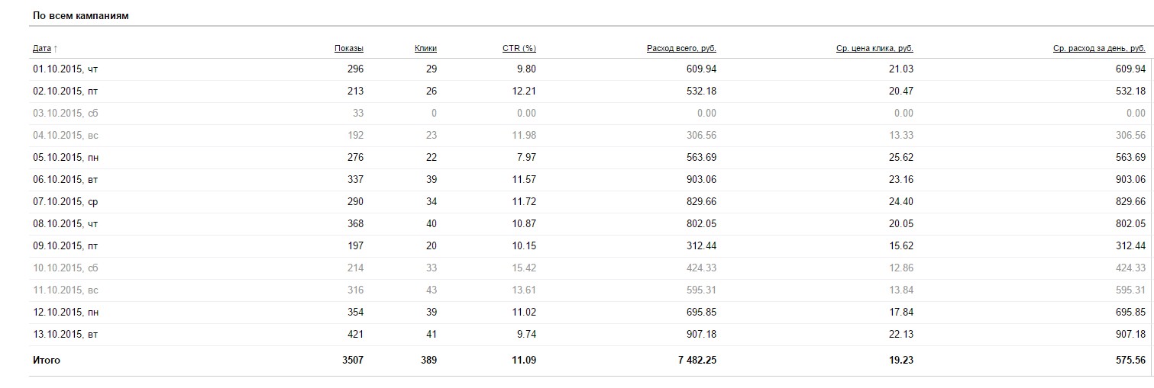The image size is (1154, 388).
Task: Sort by CTR (%) column header
Action: 519,49
